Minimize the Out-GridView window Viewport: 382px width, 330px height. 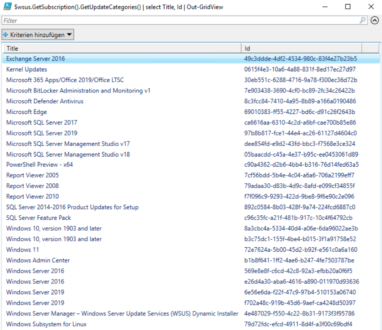pos(325,6)
